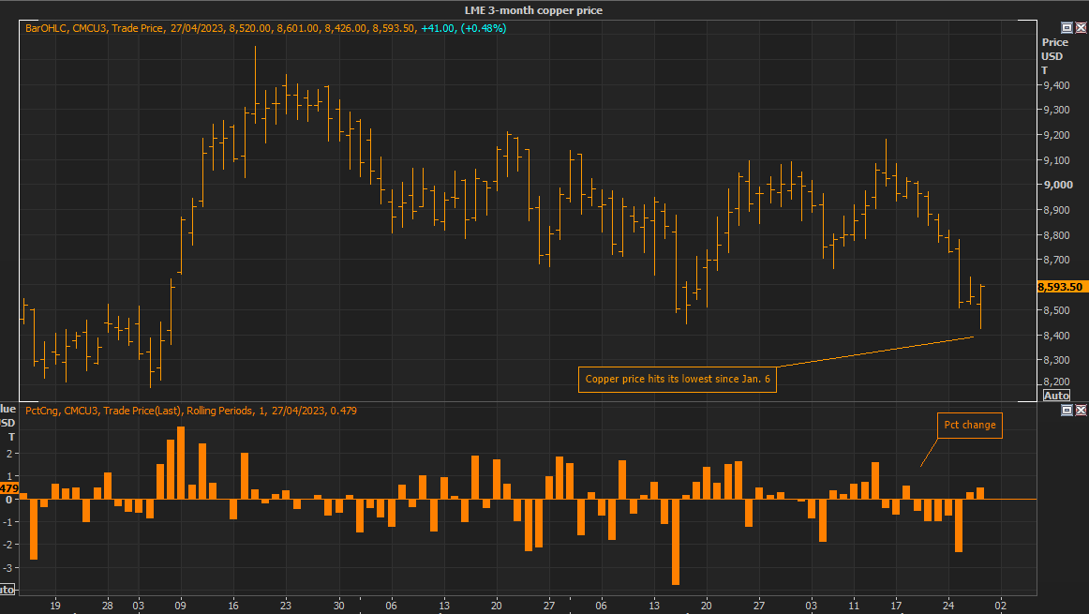Select the 'Pct change' annotation box
Viewport: 1089px width, 614px height.
[x=969, y=426]
